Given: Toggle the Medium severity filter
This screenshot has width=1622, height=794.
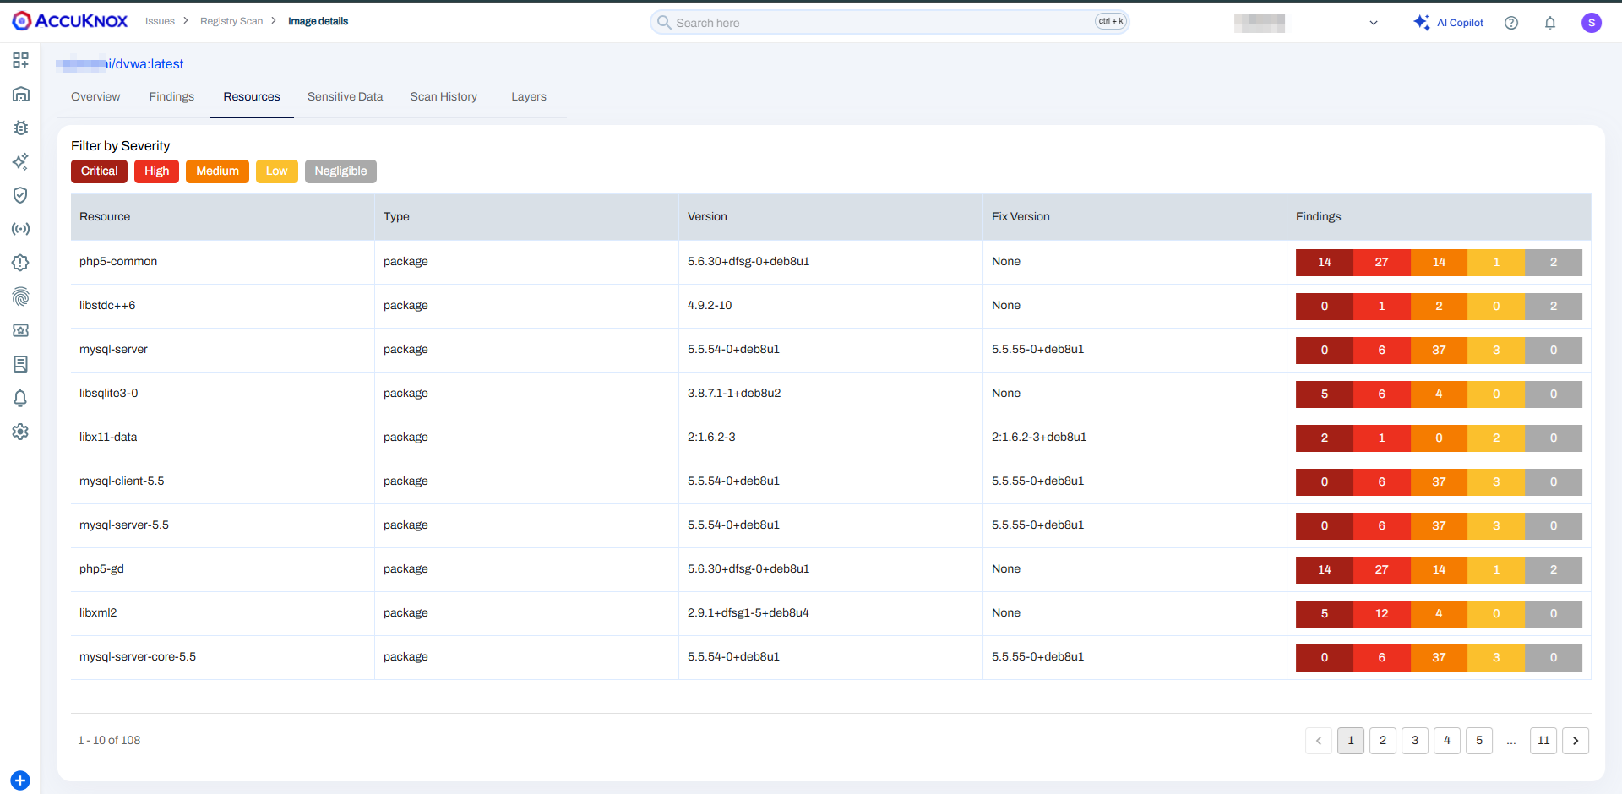Looking at the screenshot, I should pyautogui.click(x=217, y=171).
